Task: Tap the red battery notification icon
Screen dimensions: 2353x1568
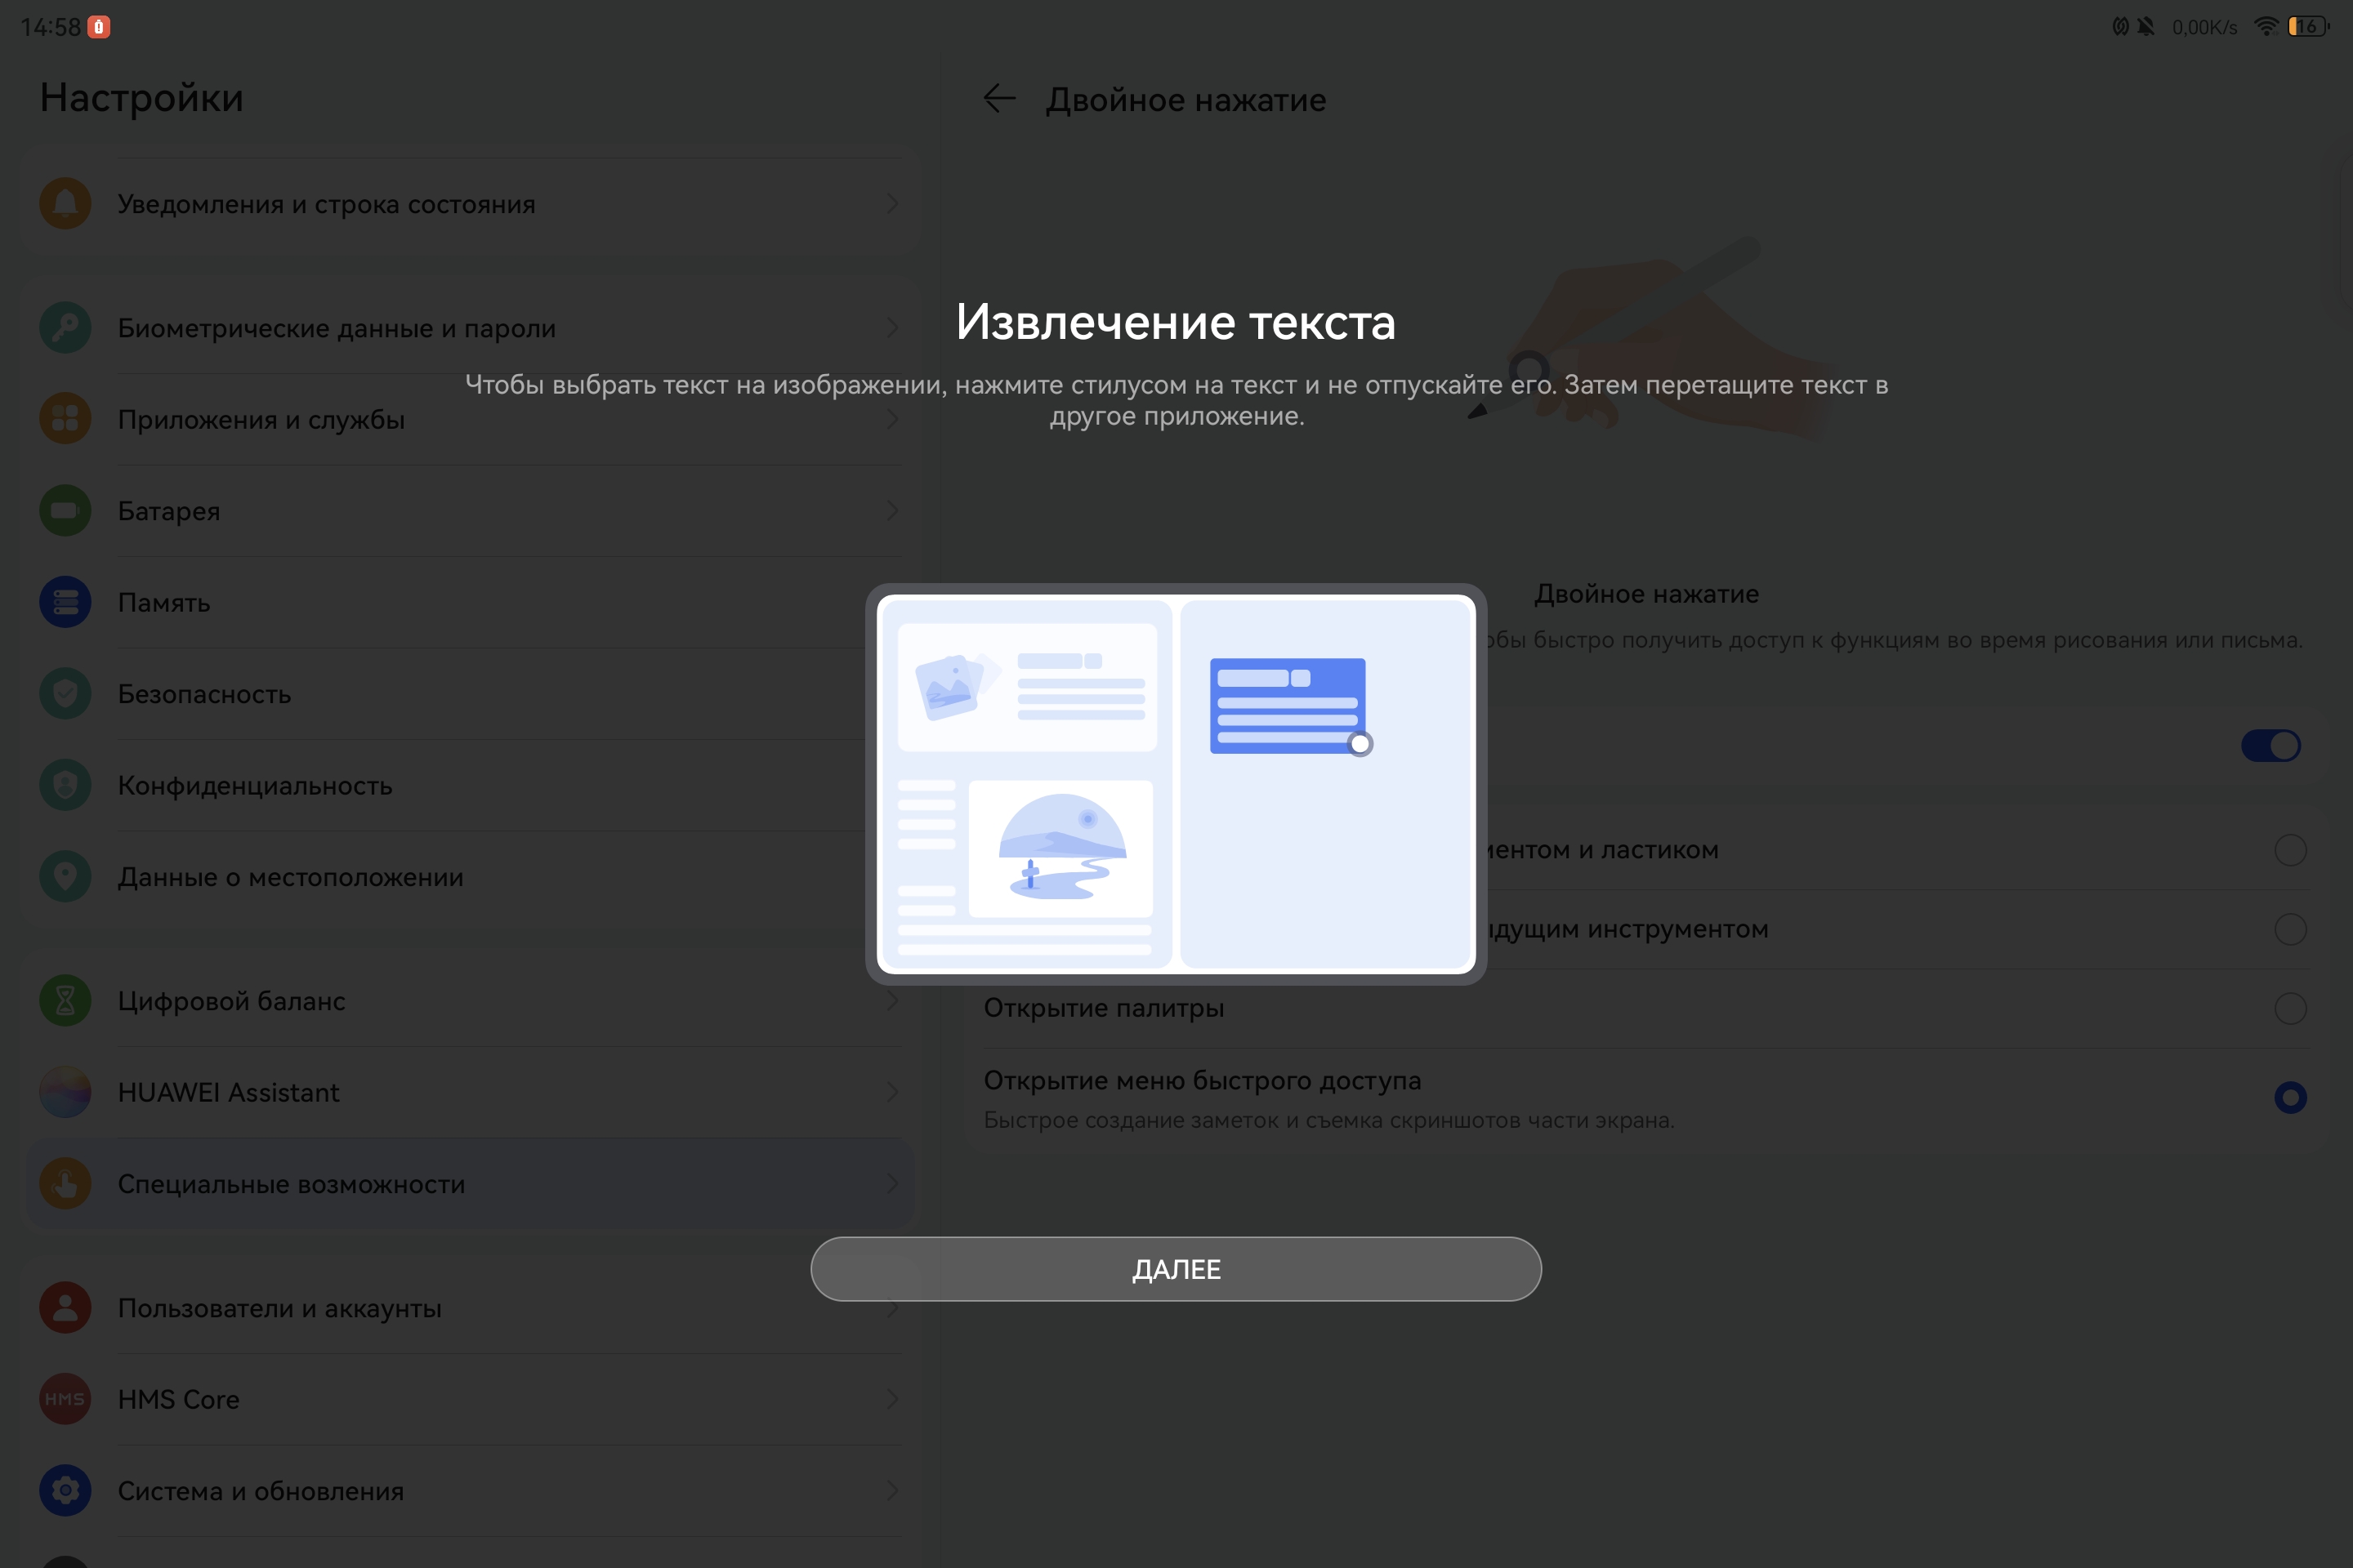Action: (x=98, y=27)
